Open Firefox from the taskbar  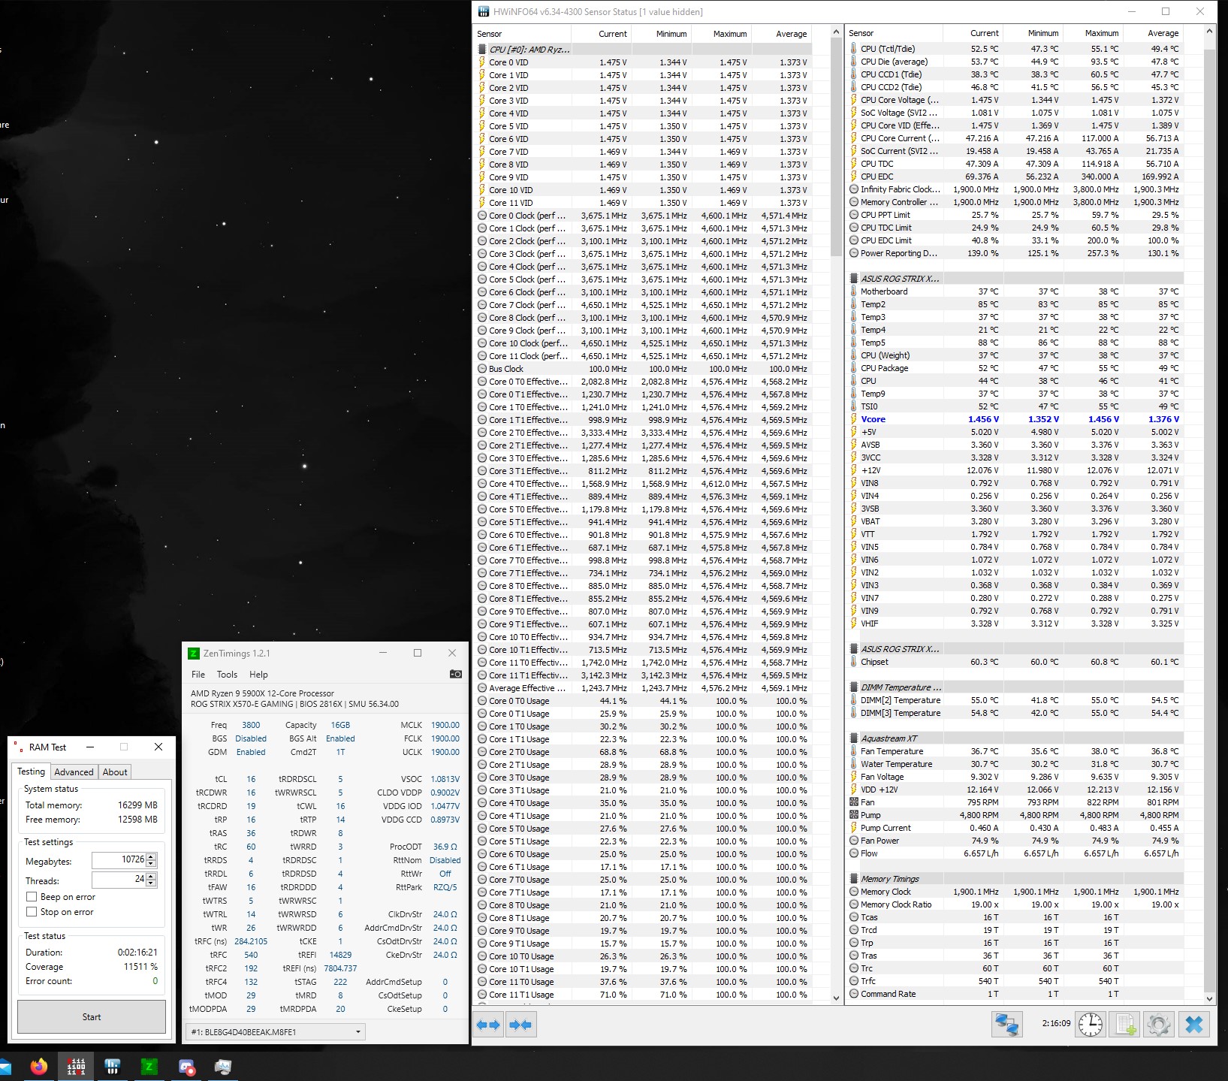click(39, 1066)
